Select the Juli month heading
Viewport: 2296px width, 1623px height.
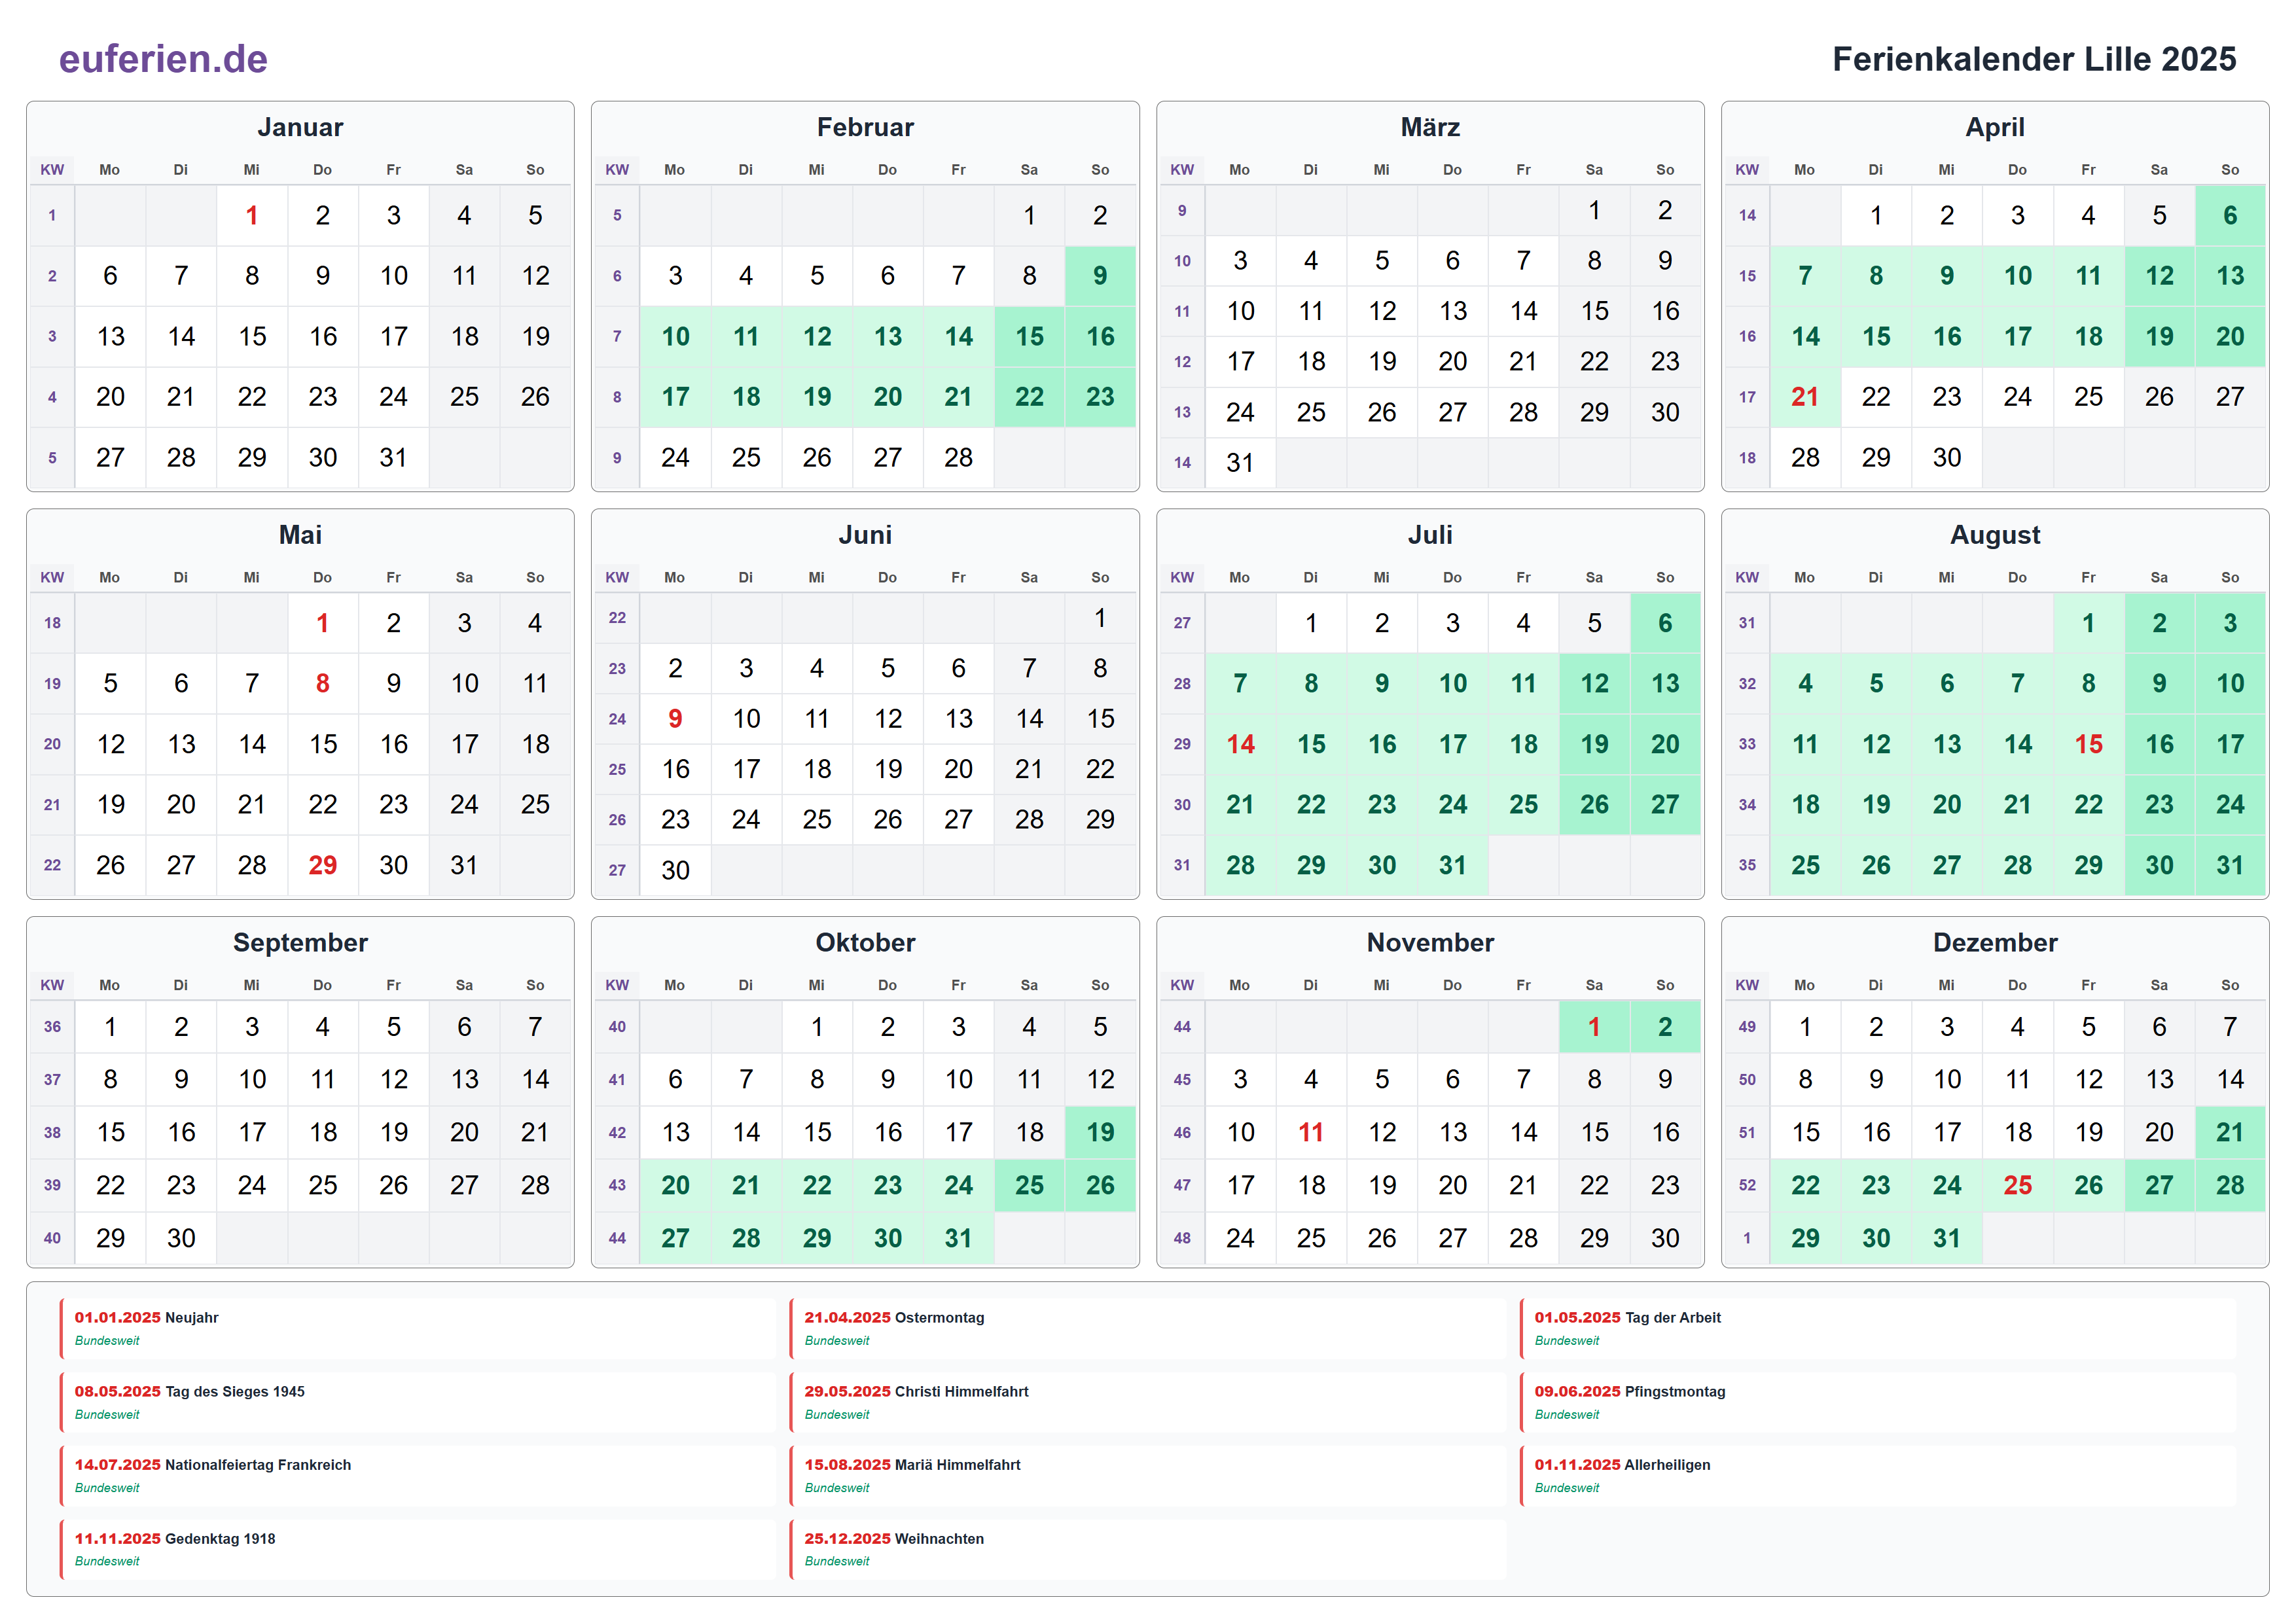pos(1430,535)
